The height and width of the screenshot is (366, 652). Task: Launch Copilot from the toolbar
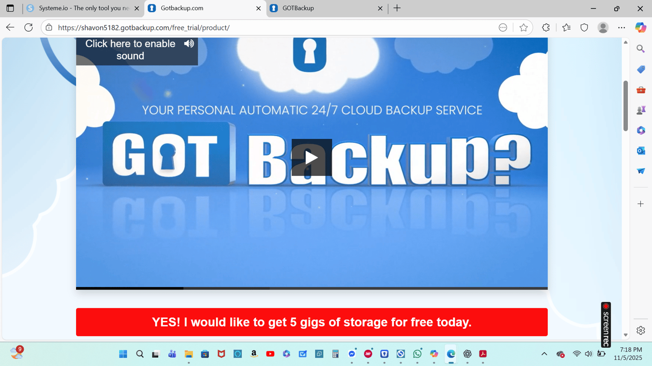tap(641, 27)
